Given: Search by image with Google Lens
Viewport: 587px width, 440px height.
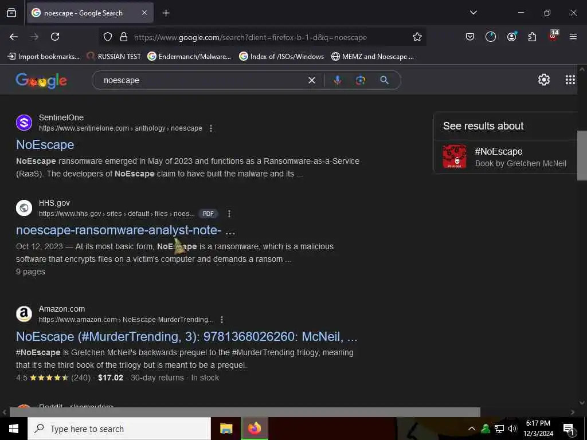Looking at the screenshot, I should [x=360, y=80].
